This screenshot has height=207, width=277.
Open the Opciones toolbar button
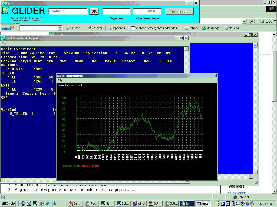[x=117, y=28]
